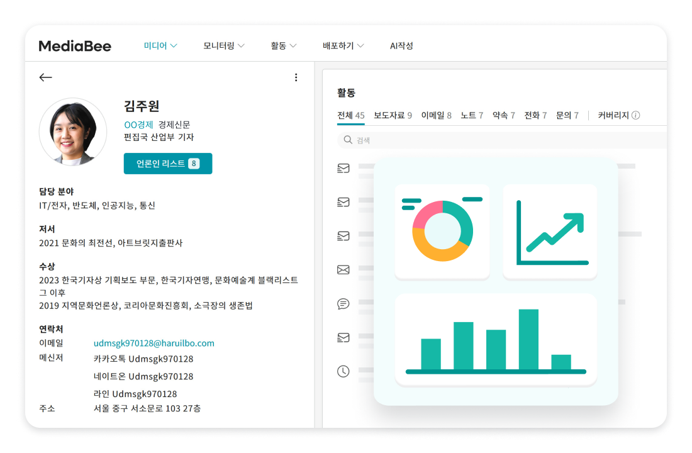
Task: Click the bar chart illustration
Action: point(496,340)
